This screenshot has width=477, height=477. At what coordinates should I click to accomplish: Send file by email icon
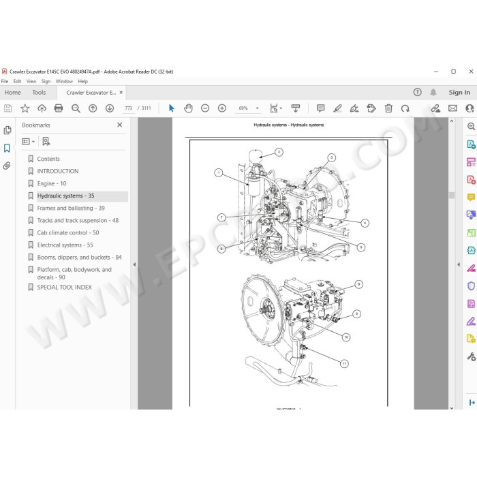(x=452, y=108)
